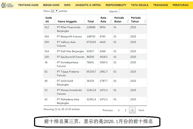Screen dimensions: 193x129
Task: Click Kode AK value 100
Action: click(47, 57)
